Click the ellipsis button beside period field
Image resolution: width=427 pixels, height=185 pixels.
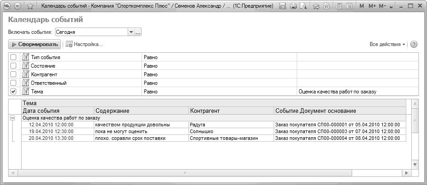pyautogui.click(x=138, y=32)
